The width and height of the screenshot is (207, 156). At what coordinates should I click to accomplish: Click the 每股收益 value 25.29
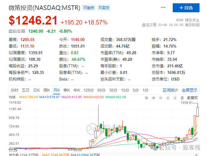pyautogui.click(x=33, y=66)
